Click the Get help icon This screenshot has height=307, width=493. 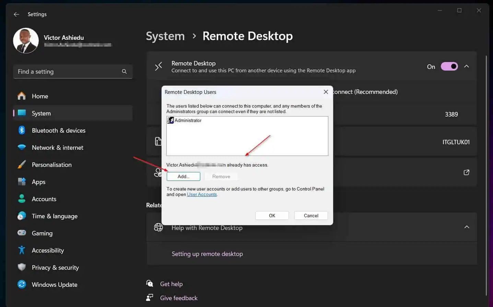coord(150,284)
